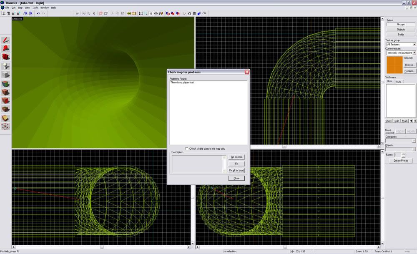Pick the Block creation tool
This screenshot has height=254, width=417.
pyautogui.click(x=6, y=75)
